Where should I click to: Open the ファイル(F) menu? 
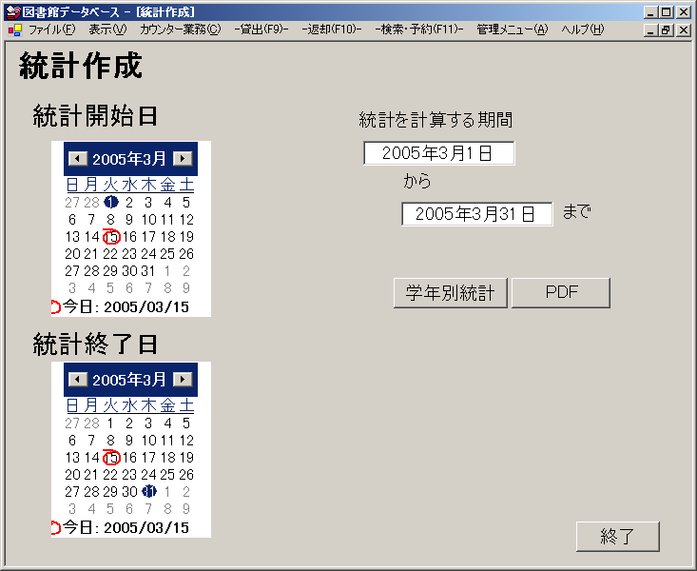[x=51, y=30]
